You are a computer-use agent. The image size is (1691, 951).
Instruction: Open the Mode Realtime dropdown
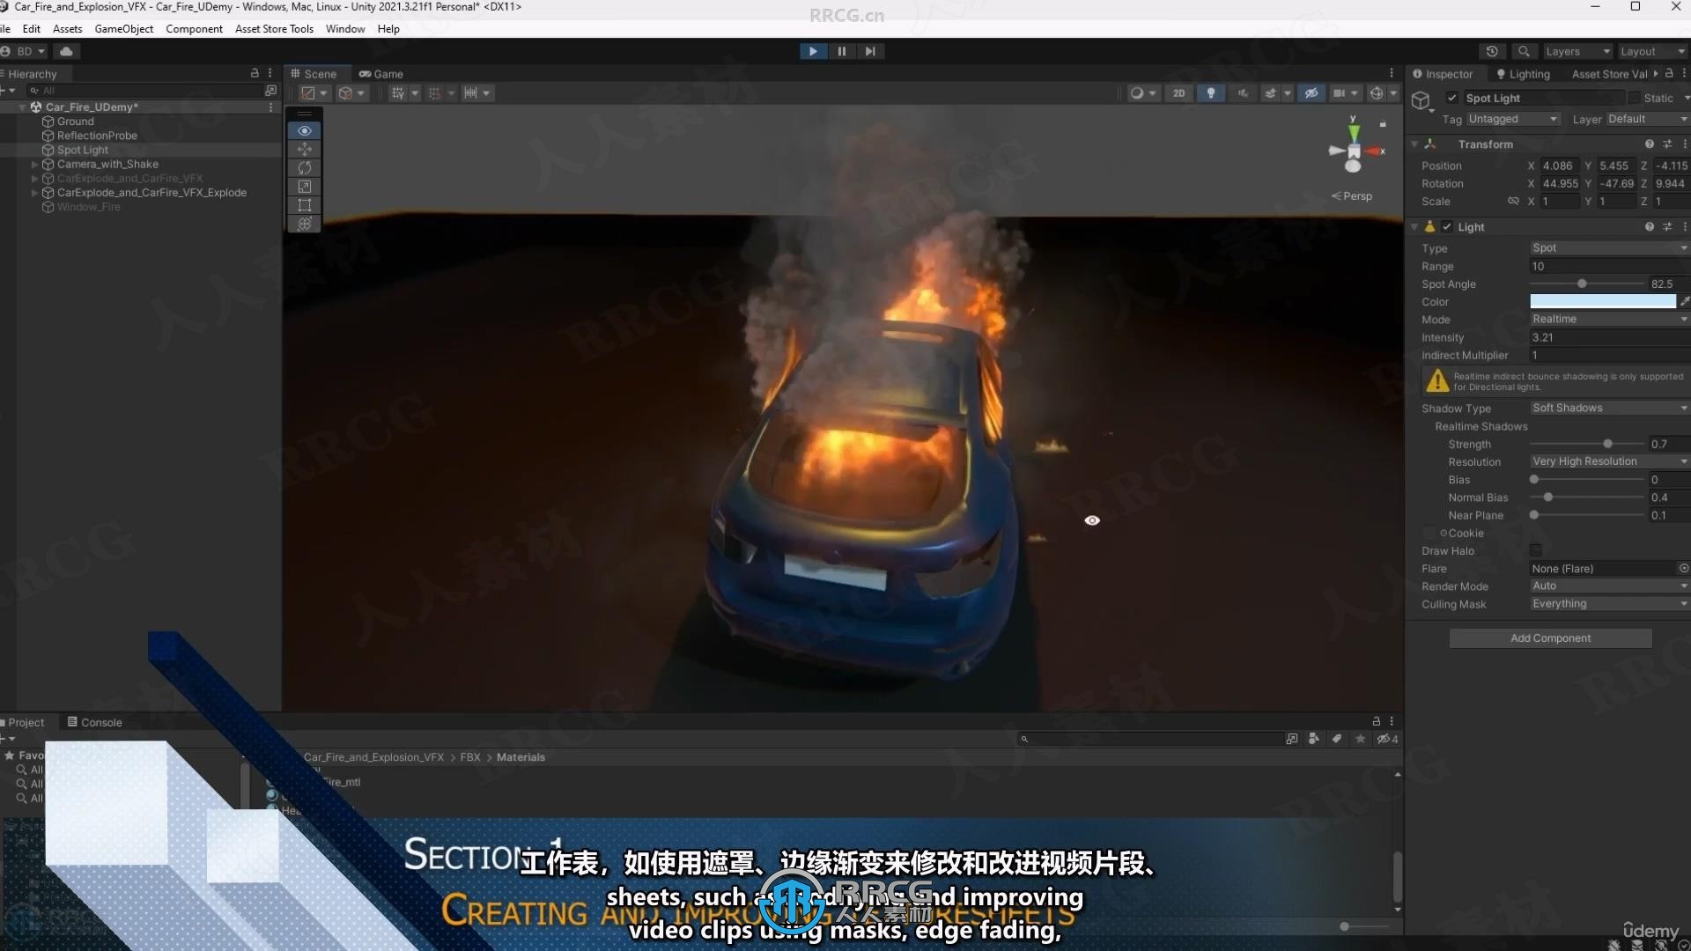pos(1609,319)
